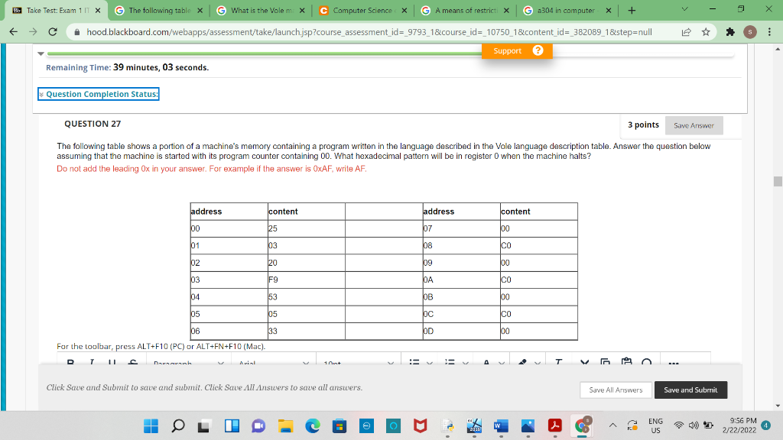Open clock showing 9:56 PM

click(739, 425)
